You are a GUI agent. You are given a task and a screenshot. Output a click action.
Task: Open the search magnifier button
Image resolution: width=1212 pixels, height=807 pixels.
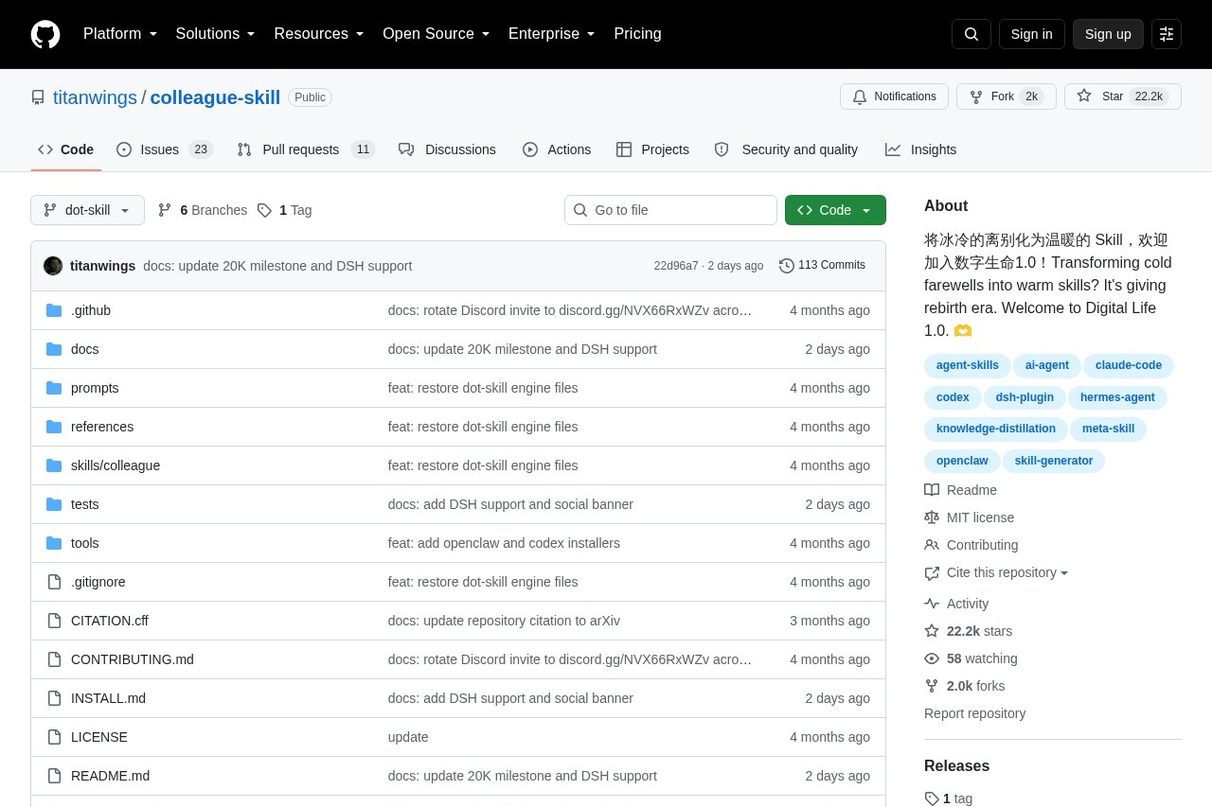(x=971, y=34)
